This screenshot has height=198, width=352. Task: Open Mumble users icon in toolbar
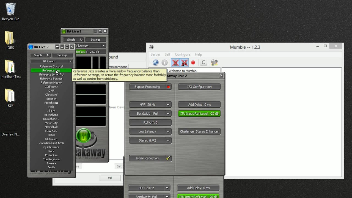pos(215,63)
